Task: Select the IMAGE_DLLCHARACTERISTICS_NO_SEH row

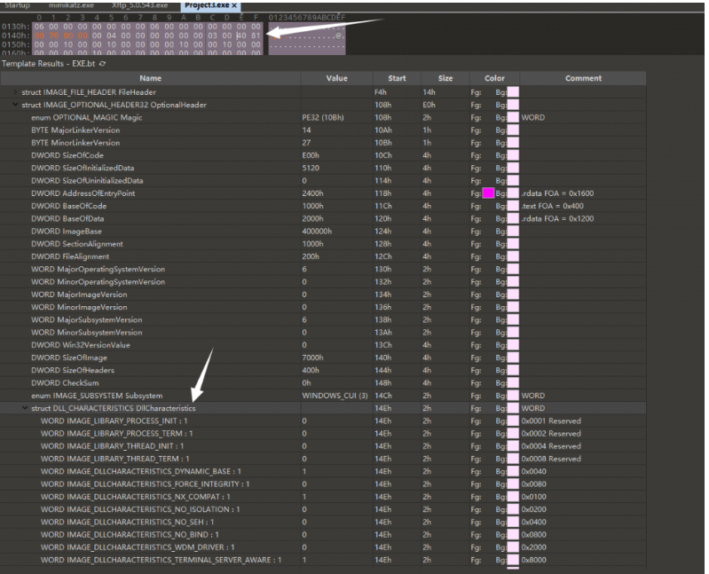Action: (323, 523)
